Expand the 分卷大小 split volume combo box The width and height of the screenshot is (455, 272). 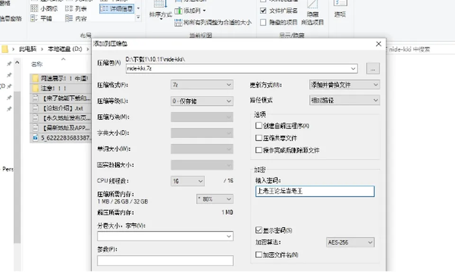pyautogui.click(x=228, y=236)
